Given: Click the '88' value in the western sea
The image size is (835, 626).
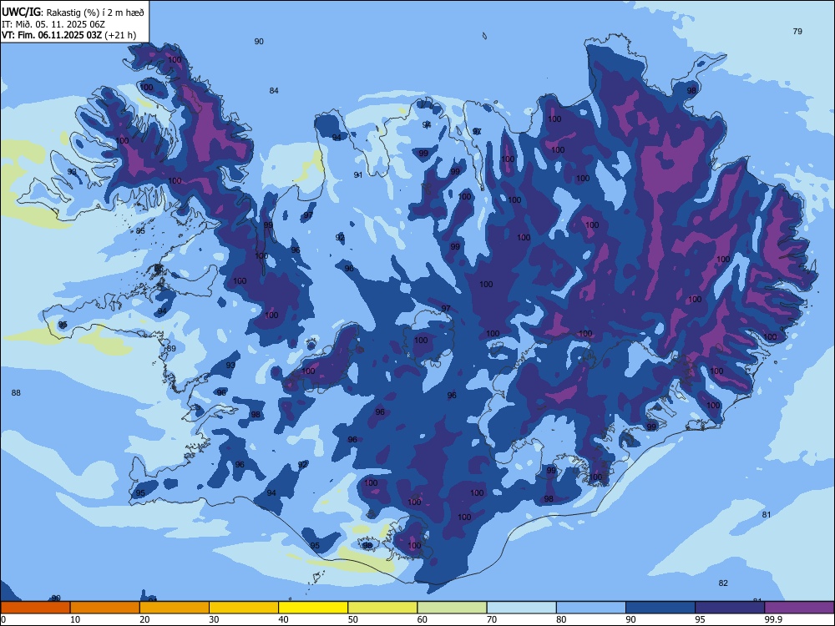Looking at the screenshot, I should [x=16, y=393].
